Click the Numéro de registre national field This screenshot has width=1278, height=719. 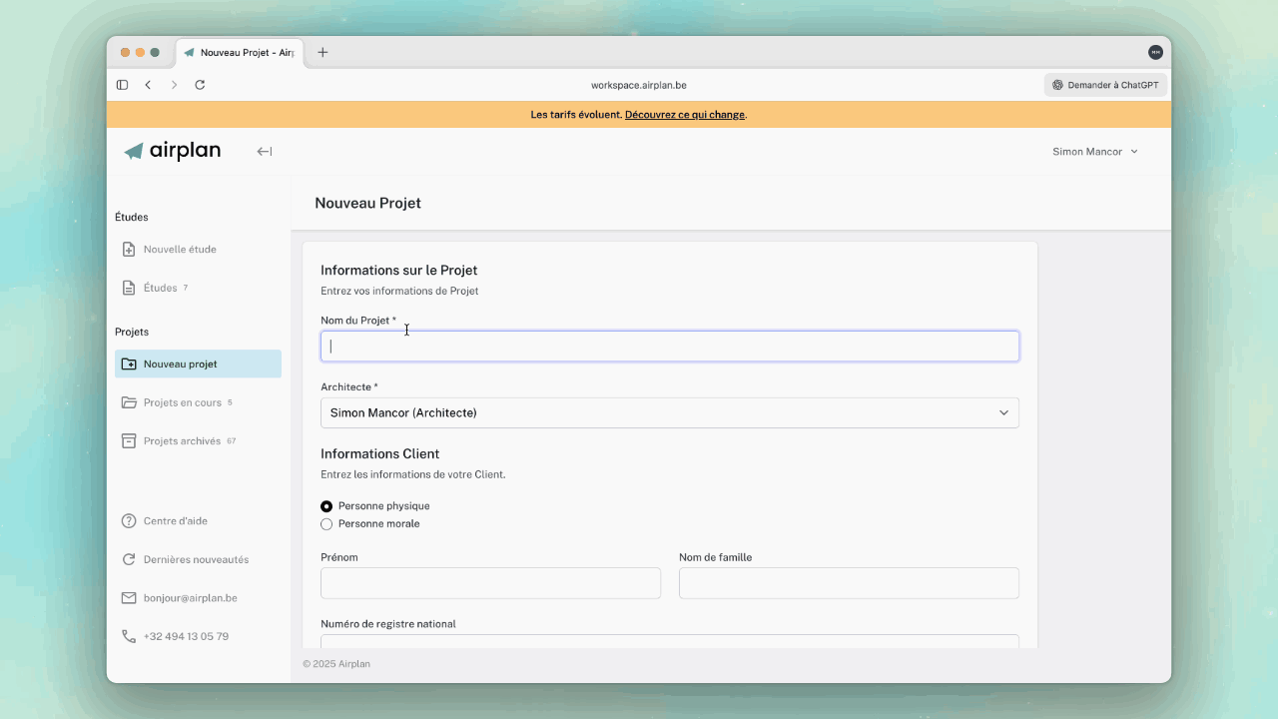[670, 641]
